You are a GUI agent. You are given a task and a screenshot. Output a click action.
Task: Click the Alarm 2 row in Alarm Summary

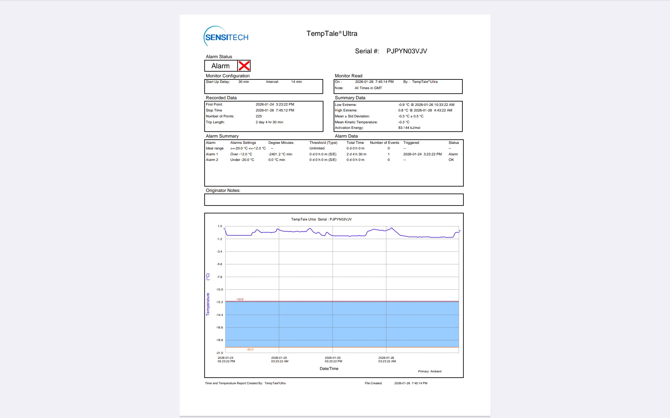click(212, 160)
